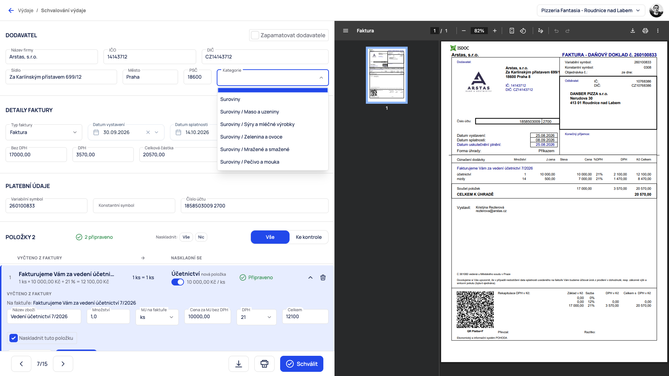Collapse the Kategorie dropdown
The width and height of the screenshot is (669, 376).
pyautogui.click(x=321, y=78)
